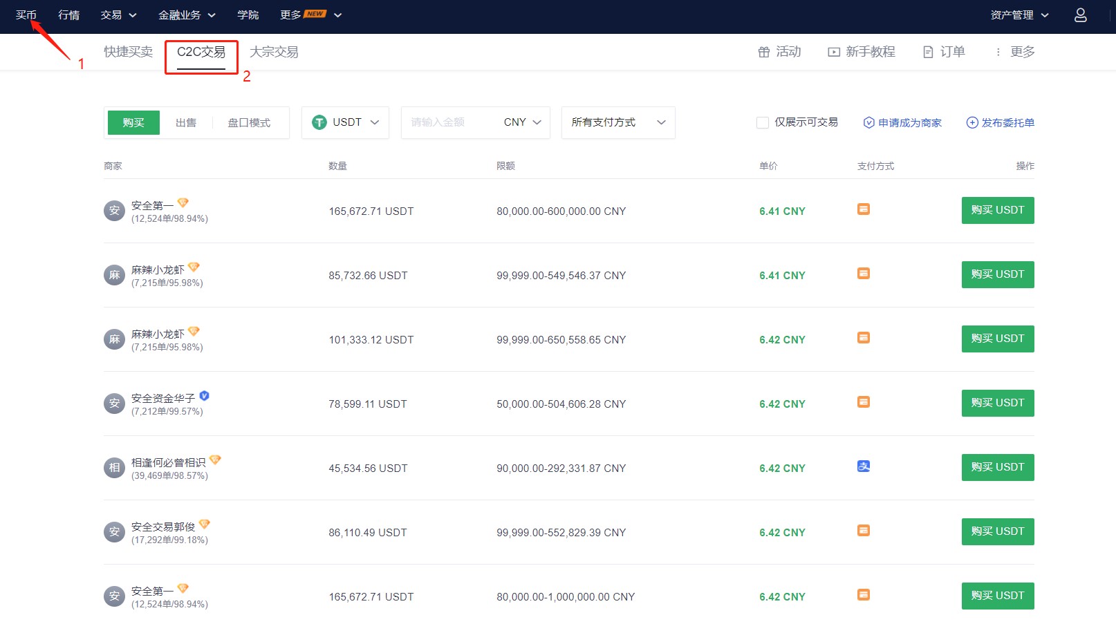Screen dimensions: 1116x624
Task: Open the user account profile icon
Action: (1080, 15)
